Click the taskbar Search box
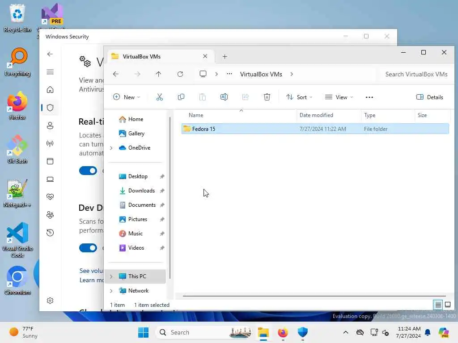 click(x=204, y=332)
